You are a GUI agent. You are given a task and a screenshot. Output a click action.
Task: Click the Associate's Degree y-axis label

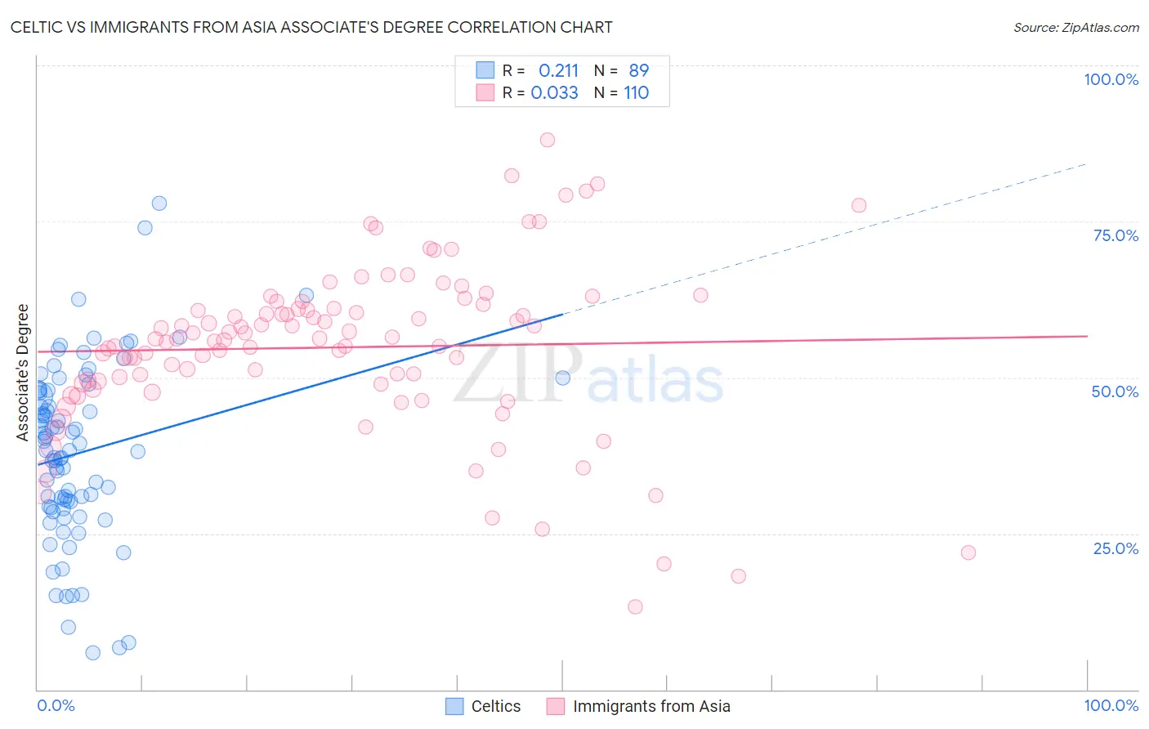(x=23, y=372)
